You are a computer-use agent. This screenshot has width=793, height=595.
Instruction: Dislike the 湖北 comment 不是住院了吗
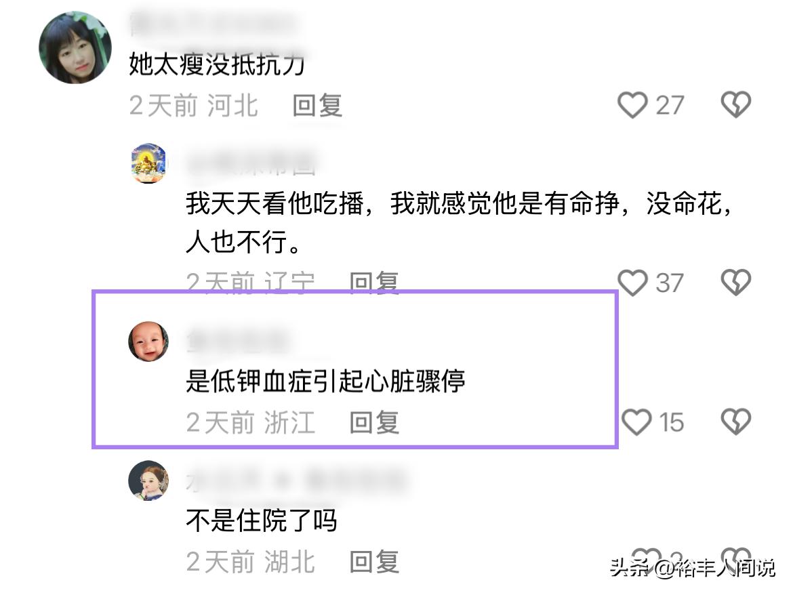[735, 558]
